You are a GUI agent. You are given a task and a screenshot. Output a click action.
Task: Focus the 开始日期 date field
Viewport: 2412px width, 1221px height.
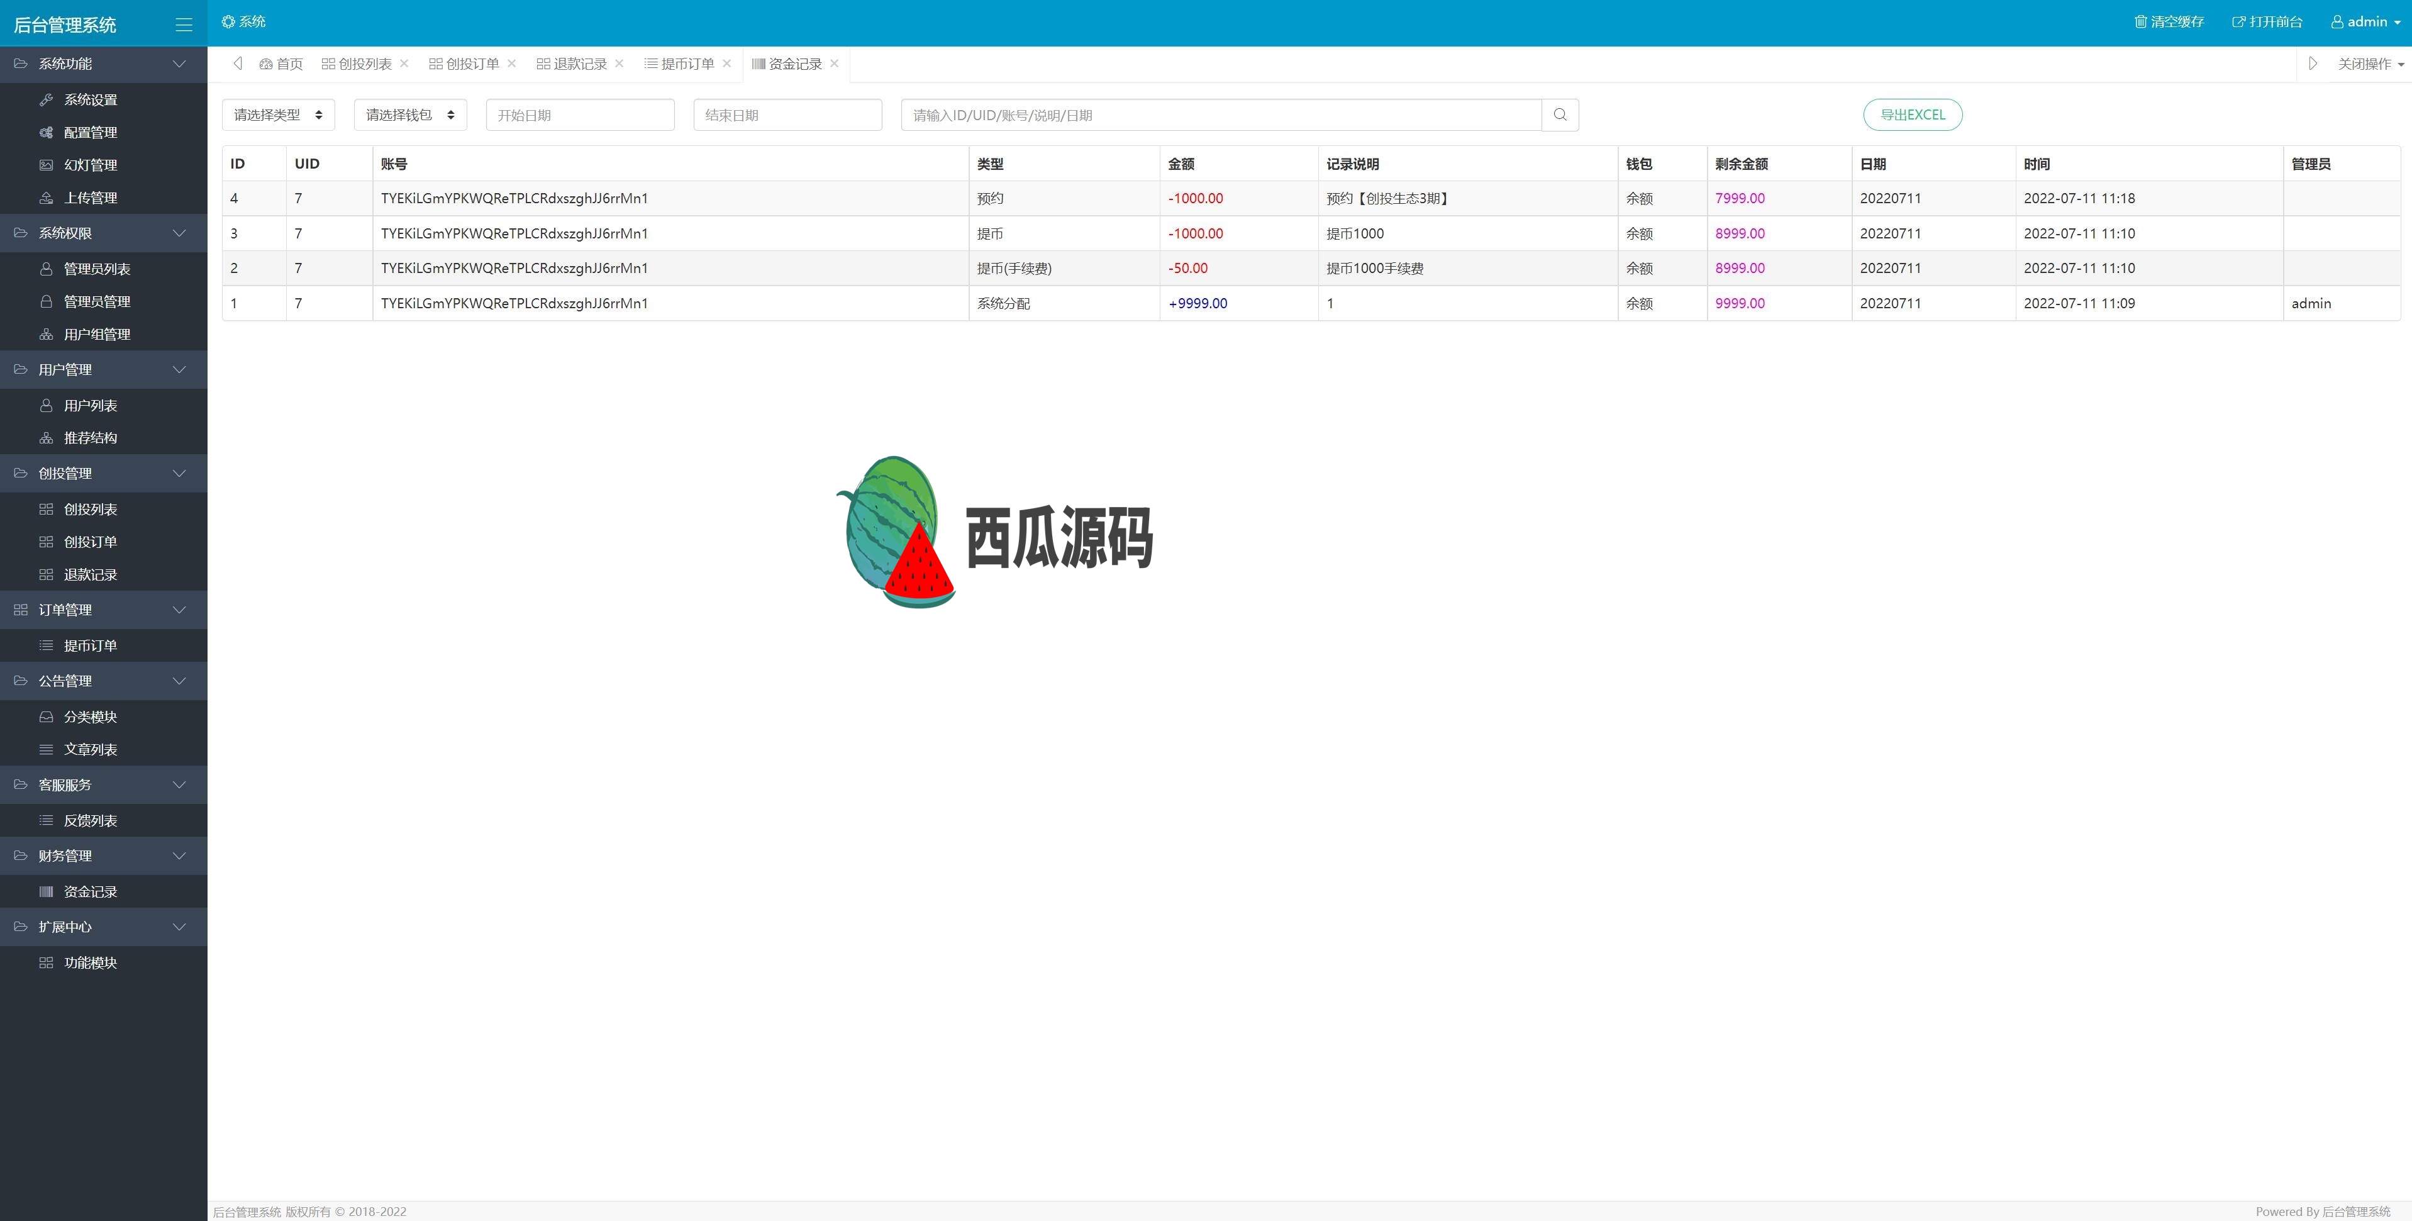click(x=581, y=115)
